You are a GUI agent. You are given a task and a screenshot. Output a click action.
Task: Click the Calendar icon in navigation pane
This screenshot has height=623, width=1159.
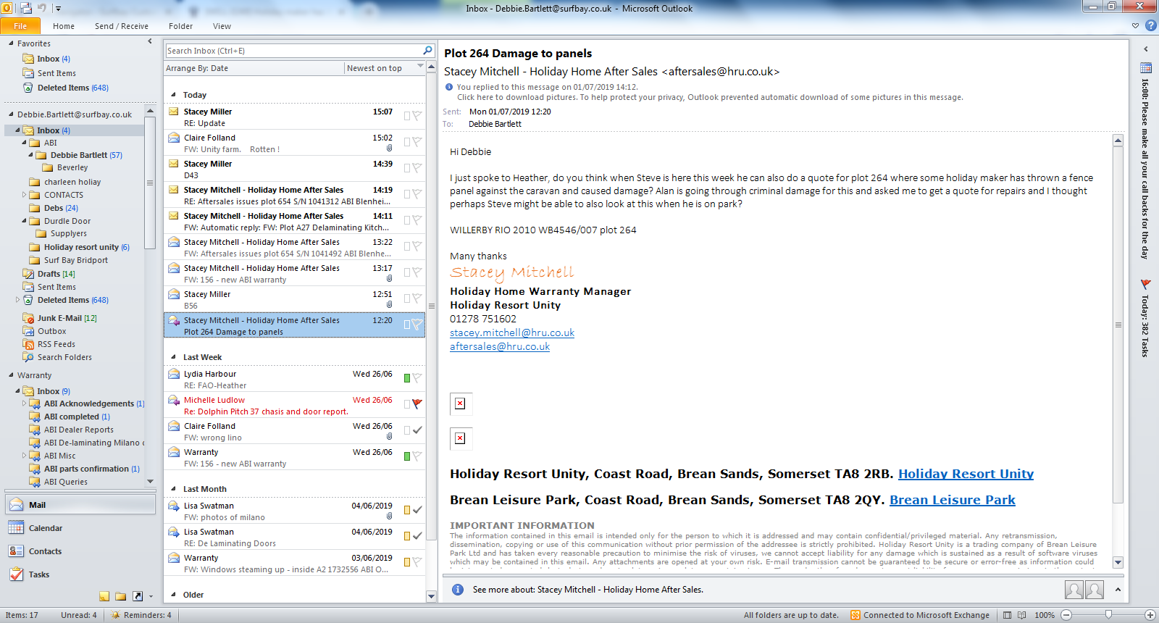click(x=16, y=528)
